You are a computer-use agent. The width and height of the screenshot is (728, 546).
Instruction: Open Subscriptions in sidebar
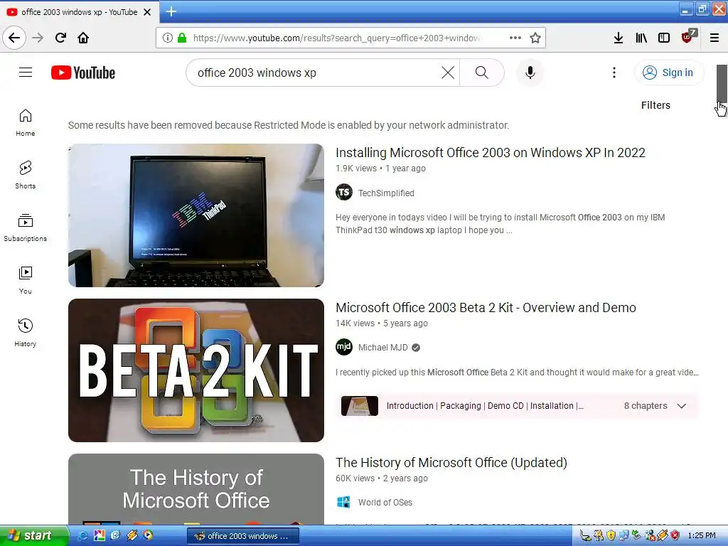(25, 227)
